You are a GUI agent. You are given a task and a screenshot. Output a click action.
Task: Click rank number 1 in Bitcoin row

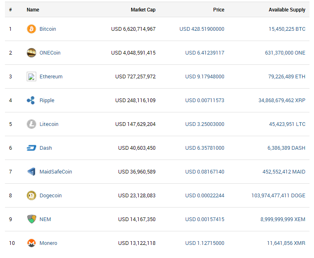(x=10, y=29)
